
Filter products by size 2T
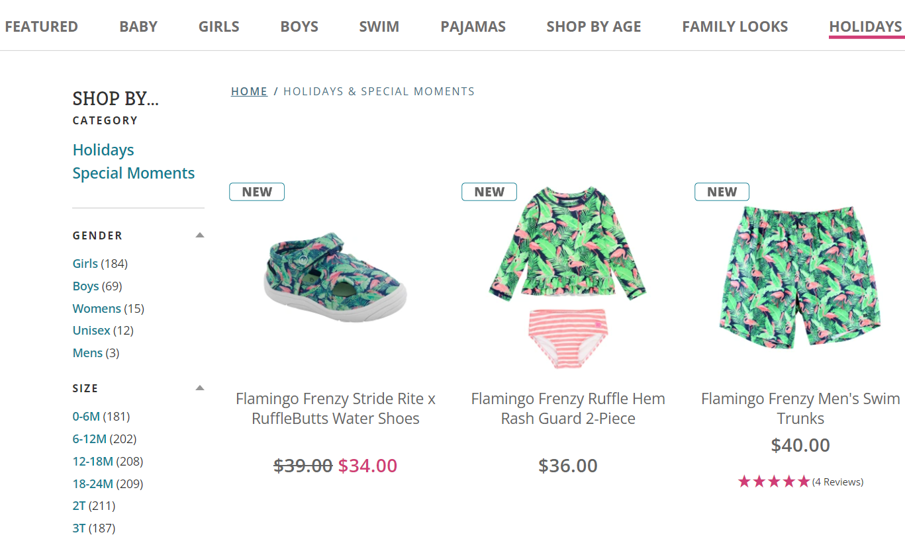(79, 506)
